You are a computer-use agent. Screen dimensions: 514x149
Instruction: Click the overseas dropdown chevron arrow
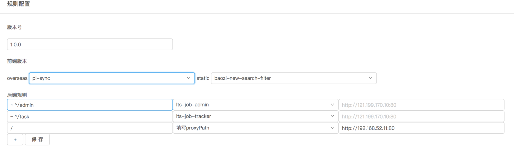point(189,78)
